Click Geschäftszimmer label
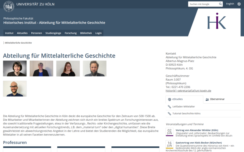The height and width of the screenshot is (152, 244). [177, 76]
